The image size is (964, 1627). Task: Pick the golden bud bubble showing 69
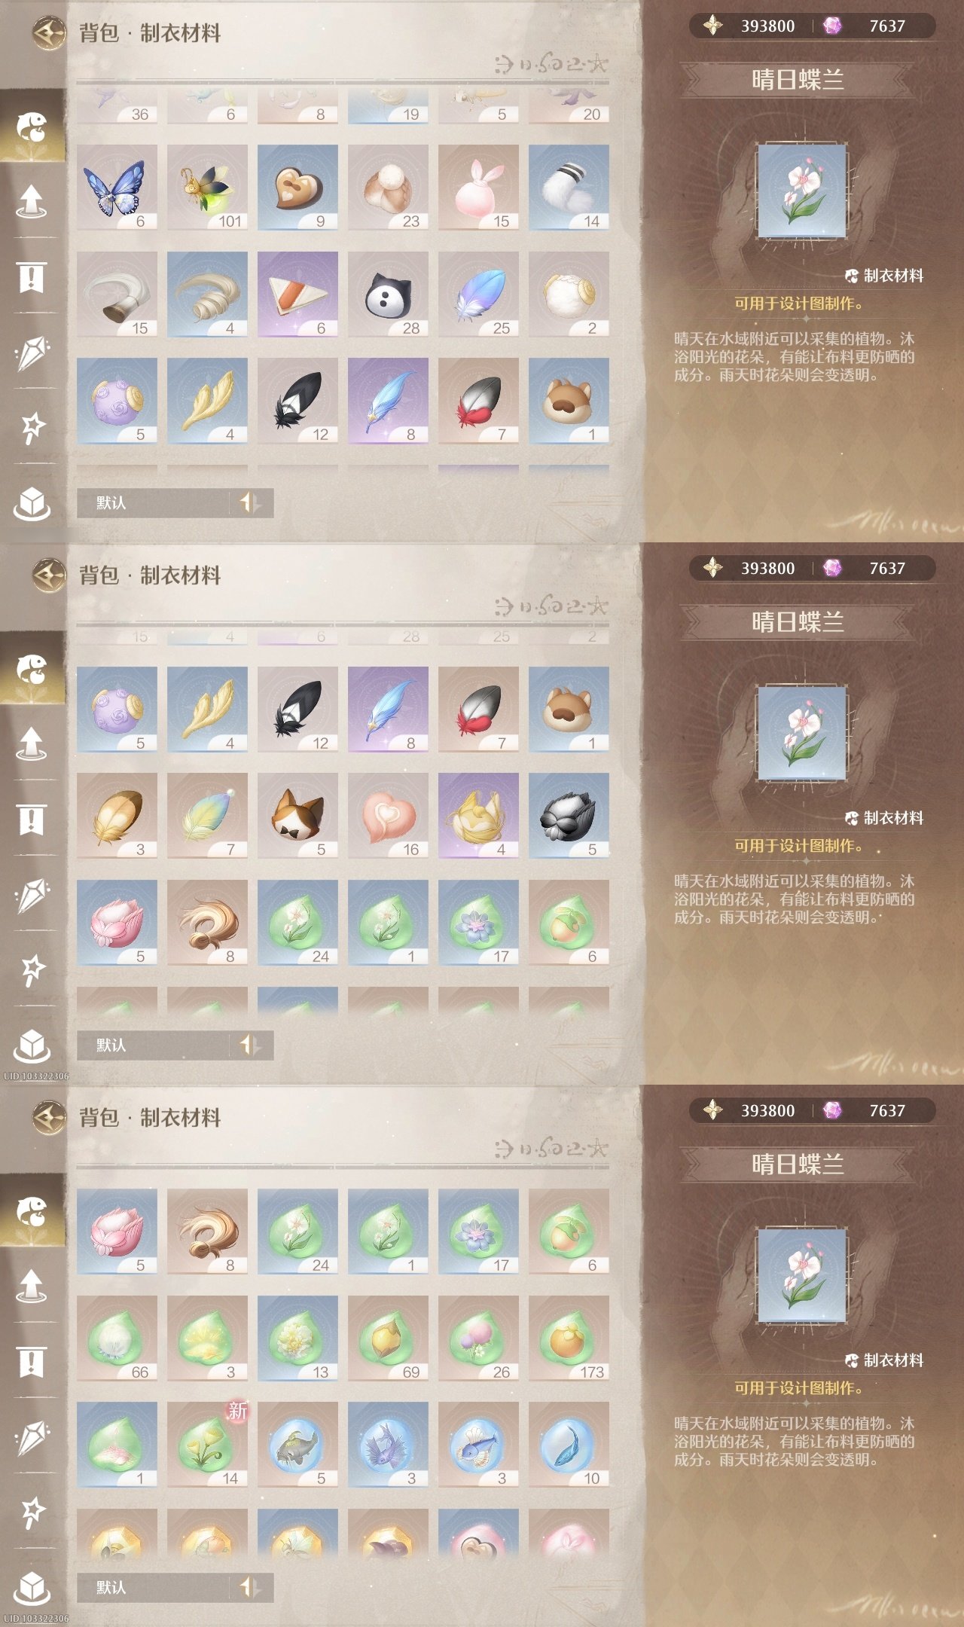[388, 1339]
